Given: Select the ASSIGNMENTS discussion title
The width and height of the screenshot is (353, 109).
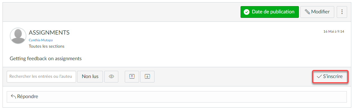Looking at the screenshot, I should [x=49, y=33].
